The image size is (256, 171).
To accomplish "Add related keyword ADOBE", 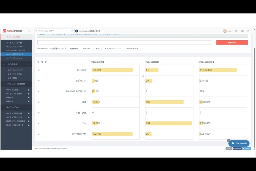I will [x=87, y=48].
